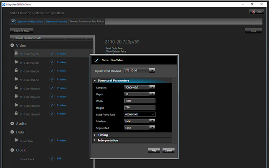
Task: Click the back arrow icon beside System Configuration
Action: click(13, 22)
